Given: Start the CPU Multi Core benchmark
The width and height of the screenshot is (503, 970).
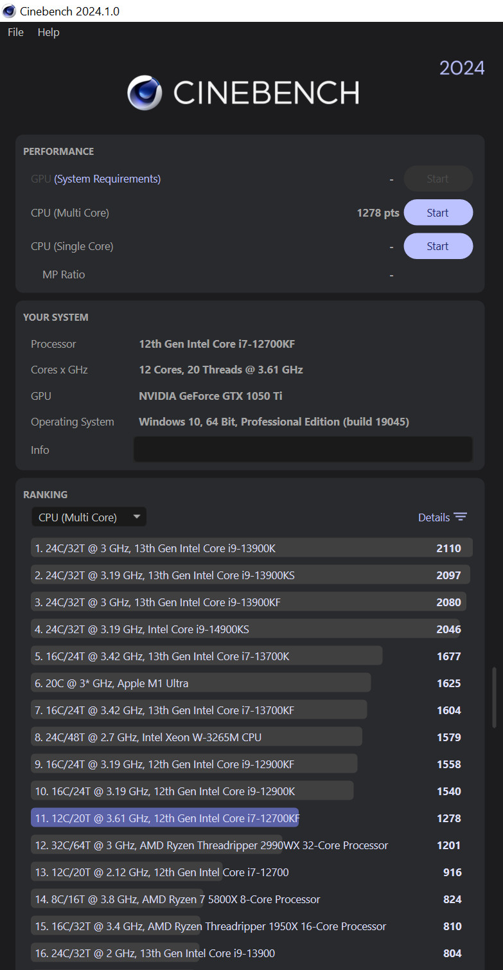Looking at the screenshot, I should [x=437, y=213].
